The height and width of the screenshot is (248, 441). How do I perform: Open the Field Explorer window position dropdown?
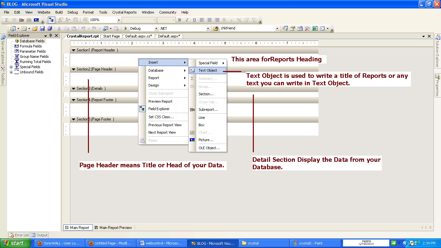[45, 36]
